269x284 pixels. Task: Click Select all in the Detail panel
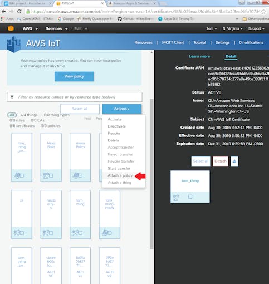click(x=200, y=161)
